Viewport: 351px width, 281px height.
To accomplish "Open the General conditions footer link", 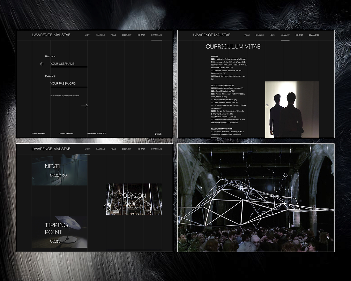I will pos(66,133).
